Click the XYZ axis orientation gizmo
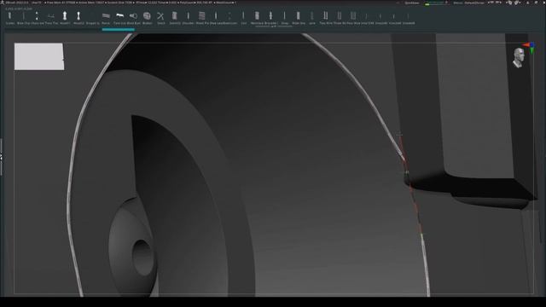 pos(529,48)
